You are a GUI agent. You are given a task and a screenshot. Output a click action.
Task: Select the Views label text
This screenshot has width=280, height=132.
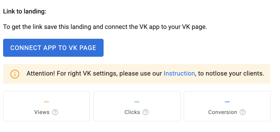coord(42,112)
